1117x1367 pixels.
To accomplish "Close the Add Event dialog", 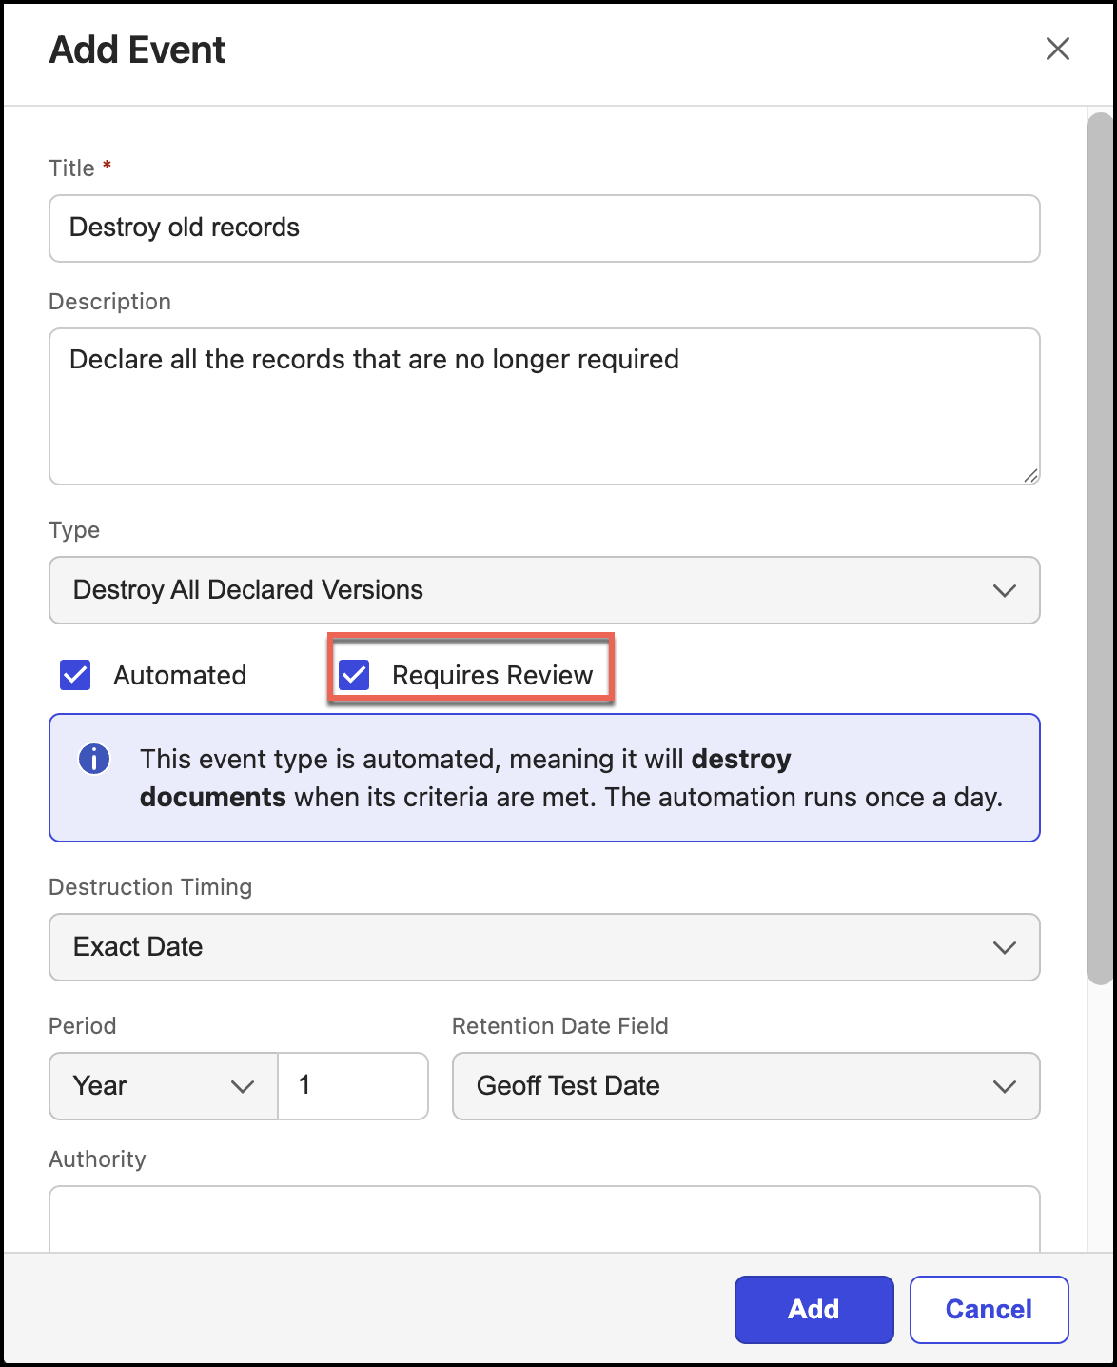I will [x=1057, y=50].
